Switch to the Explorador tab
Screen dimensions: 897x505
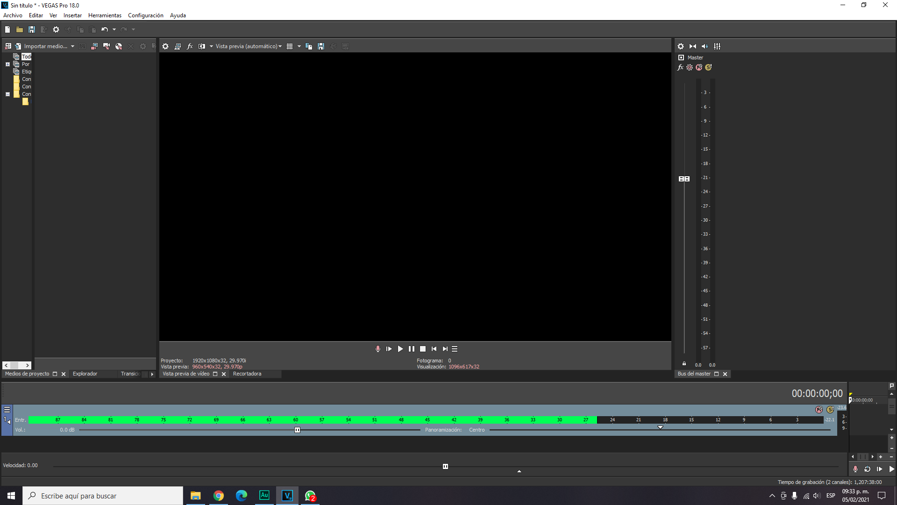point(85,374)
